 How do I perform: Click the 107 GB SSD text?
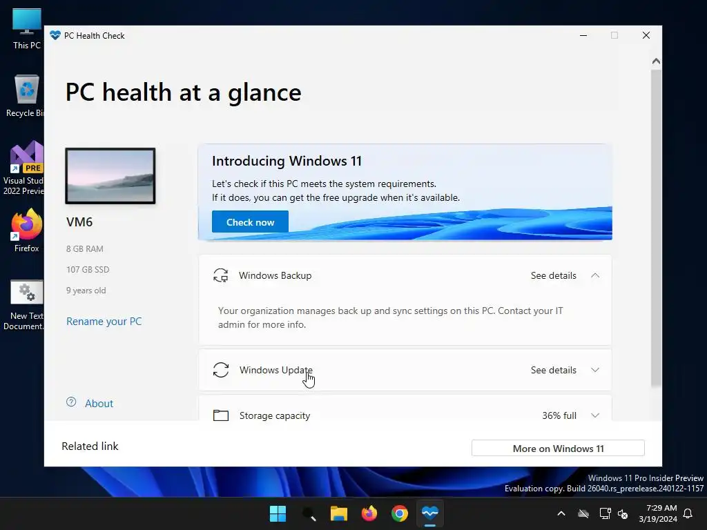88,270
